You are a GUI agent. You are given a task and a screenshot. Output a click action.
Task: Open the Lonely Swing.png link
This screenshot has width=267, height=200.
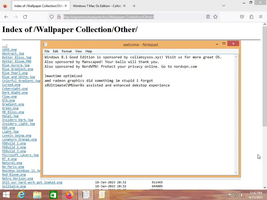point(17,135)
